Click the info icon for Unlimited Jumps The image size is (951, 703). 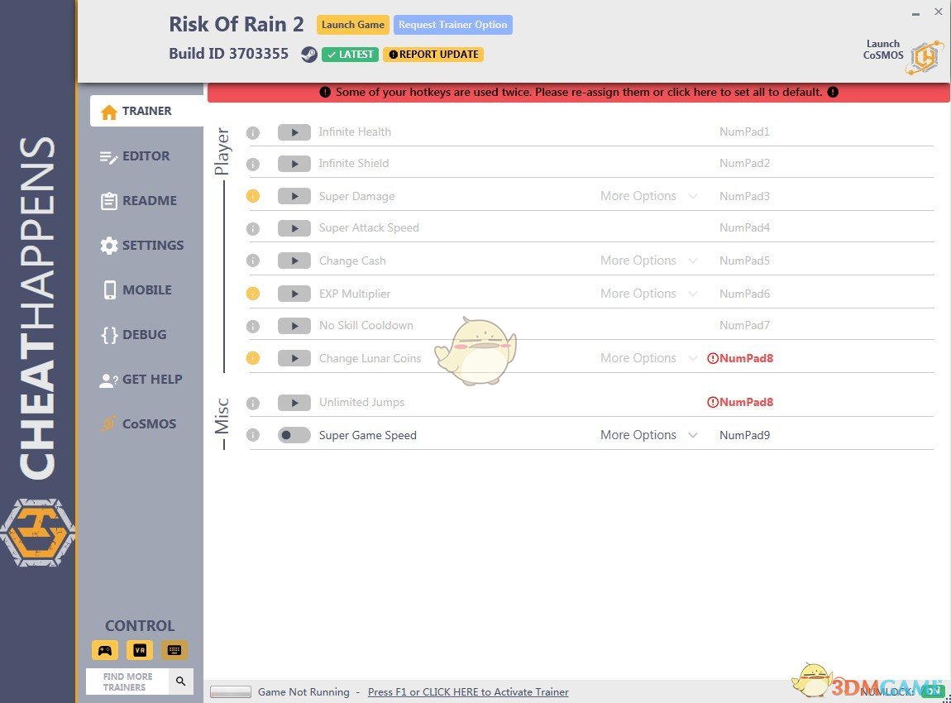tap(253, 403)
